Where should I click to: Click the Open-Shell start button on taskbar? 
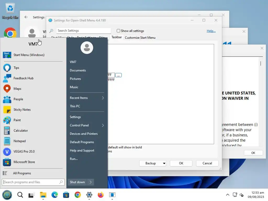[x=7, y=195]
